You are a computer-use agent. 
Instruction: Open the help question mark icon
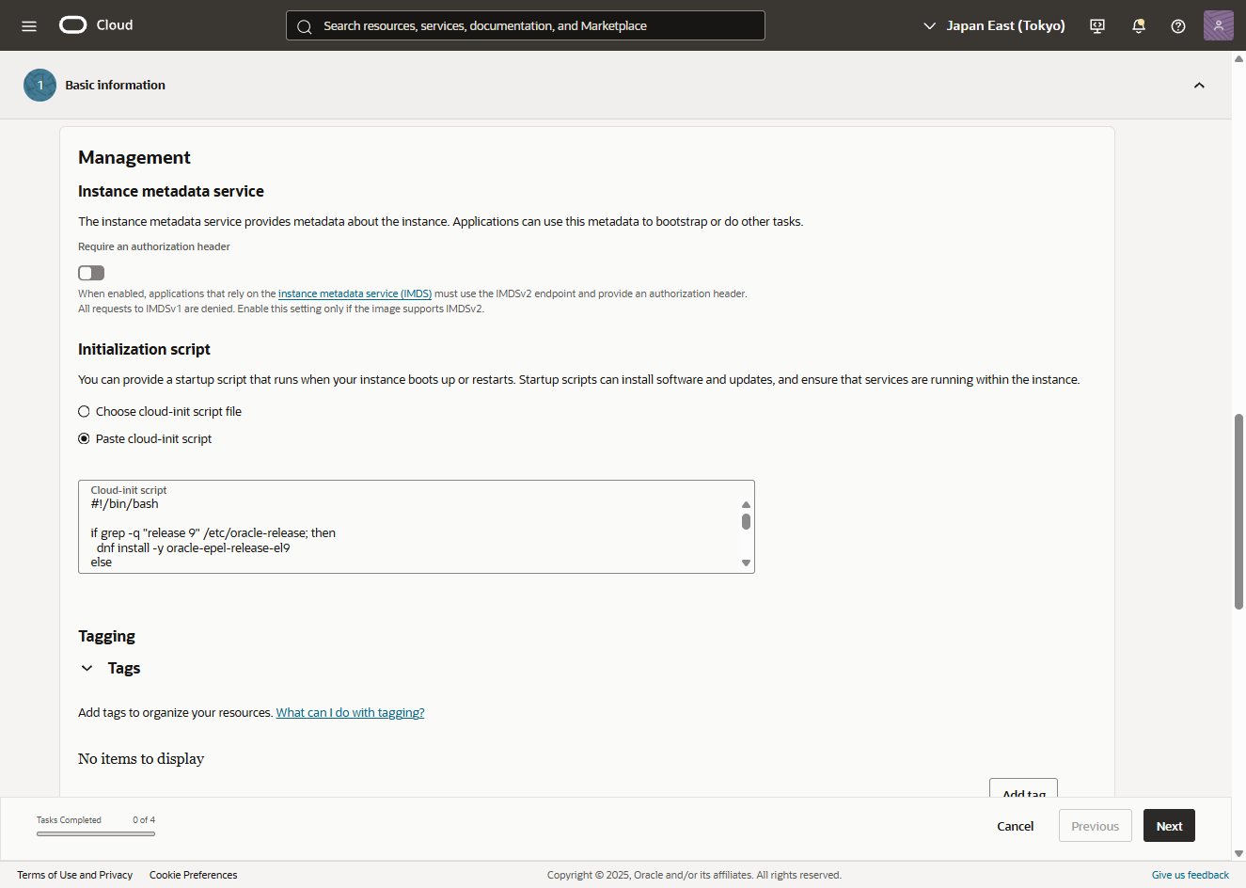[1177, 25]
